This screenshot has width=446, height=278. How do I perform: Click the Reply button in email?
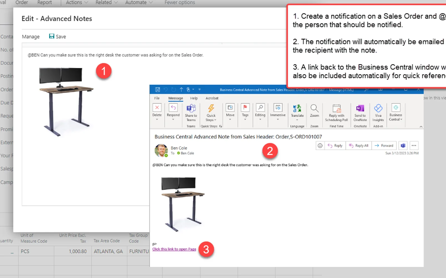(x=335, y=145)
